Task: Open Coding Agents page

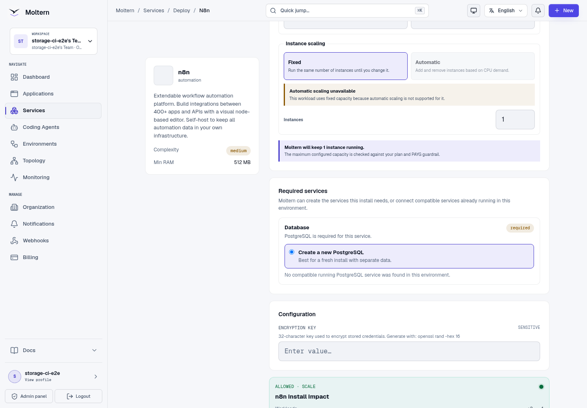Action: coord(53,127)
